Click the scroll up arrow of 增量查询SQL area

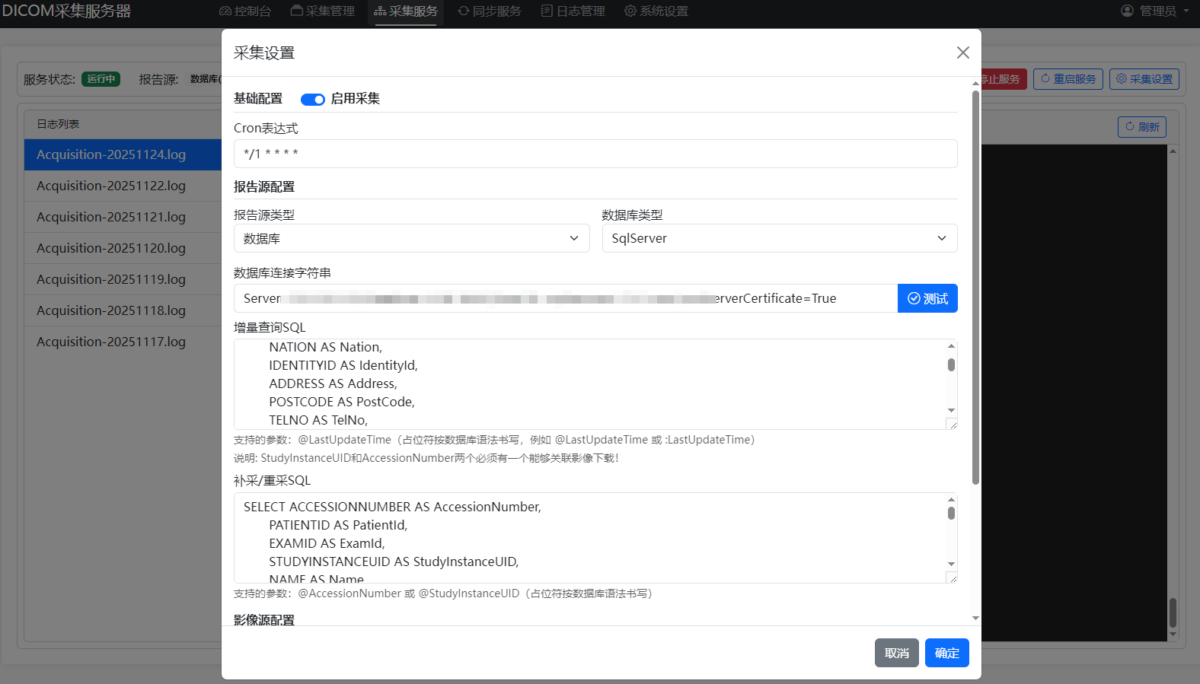coord(951,346)
